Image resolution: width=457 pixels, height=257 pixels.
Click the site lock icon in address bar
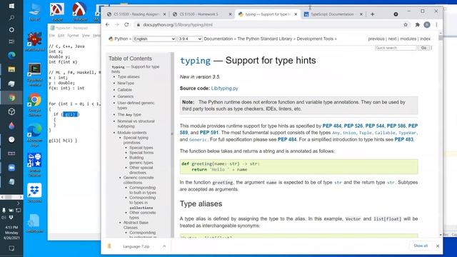click(x=138, y=25)
